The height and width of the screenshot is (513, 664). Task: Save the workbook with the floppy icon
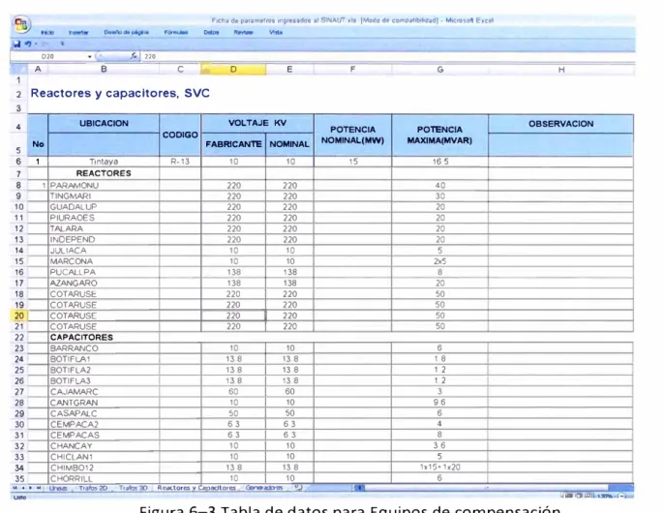pos(17,45)
